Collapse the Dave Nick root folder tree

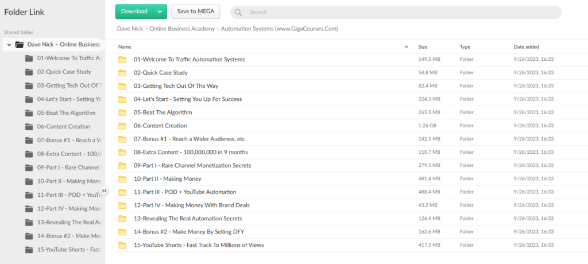coord(9,45)
